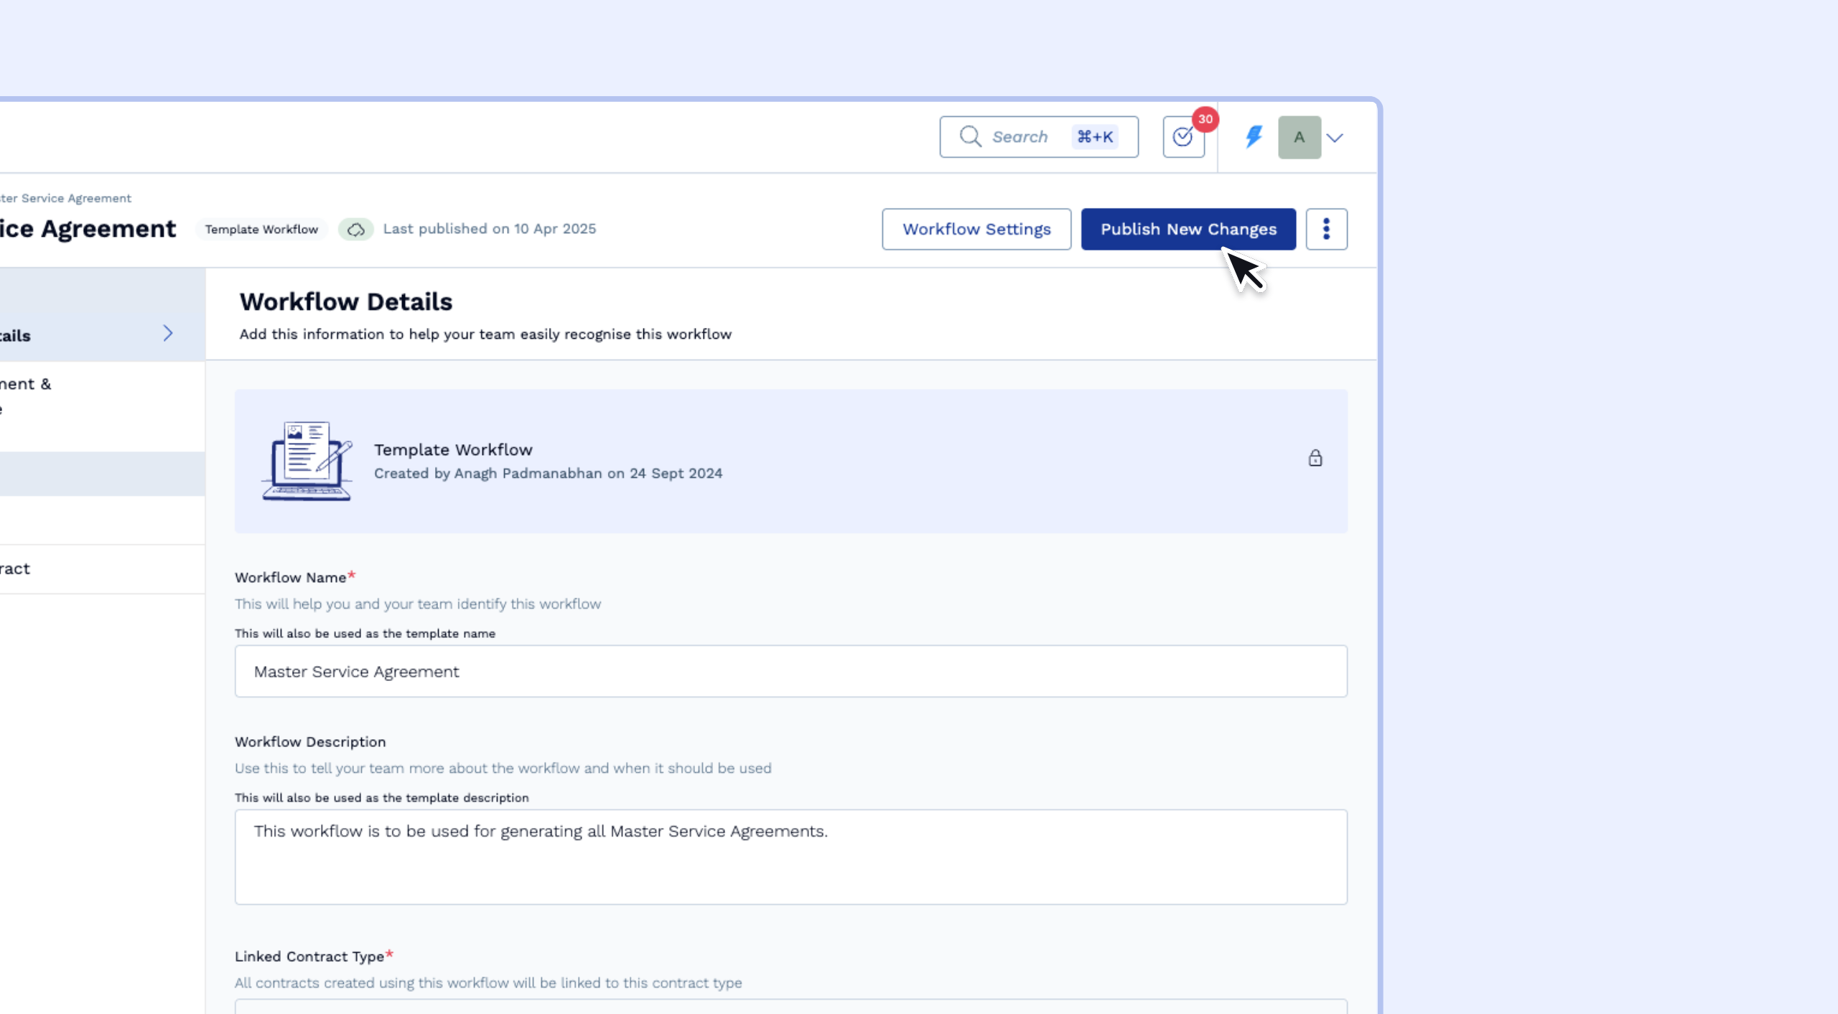Open the three-dot overflow menu
This screenshot has height=1014, width=1838.
point(1327,229)
